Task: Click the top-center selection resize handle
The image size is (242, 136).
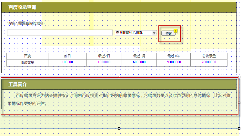Action: [x=119, y=77]
